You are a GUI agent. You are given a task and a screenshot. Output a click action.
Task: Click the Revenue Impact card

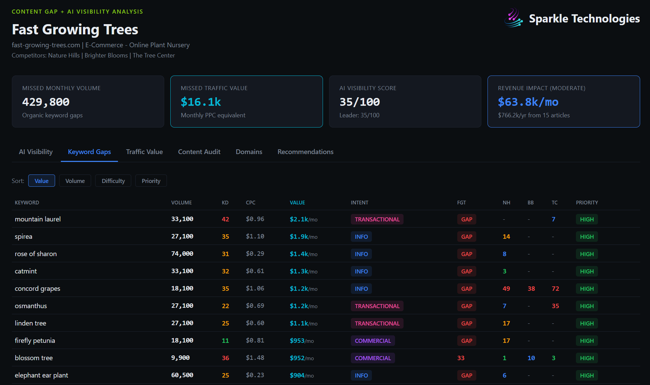tap(564, 101)
